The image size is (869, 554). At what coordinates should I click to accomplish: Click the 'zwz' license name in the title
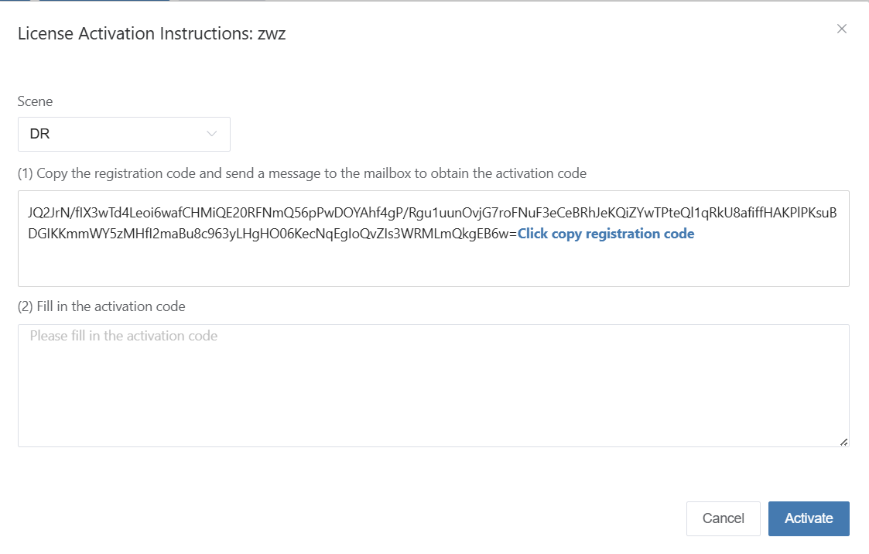click(272, 34)
